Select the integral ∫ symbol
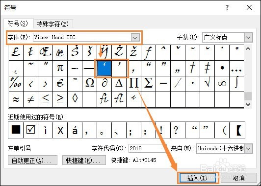This screenshot has width=261, height=186. coord(236,84)
